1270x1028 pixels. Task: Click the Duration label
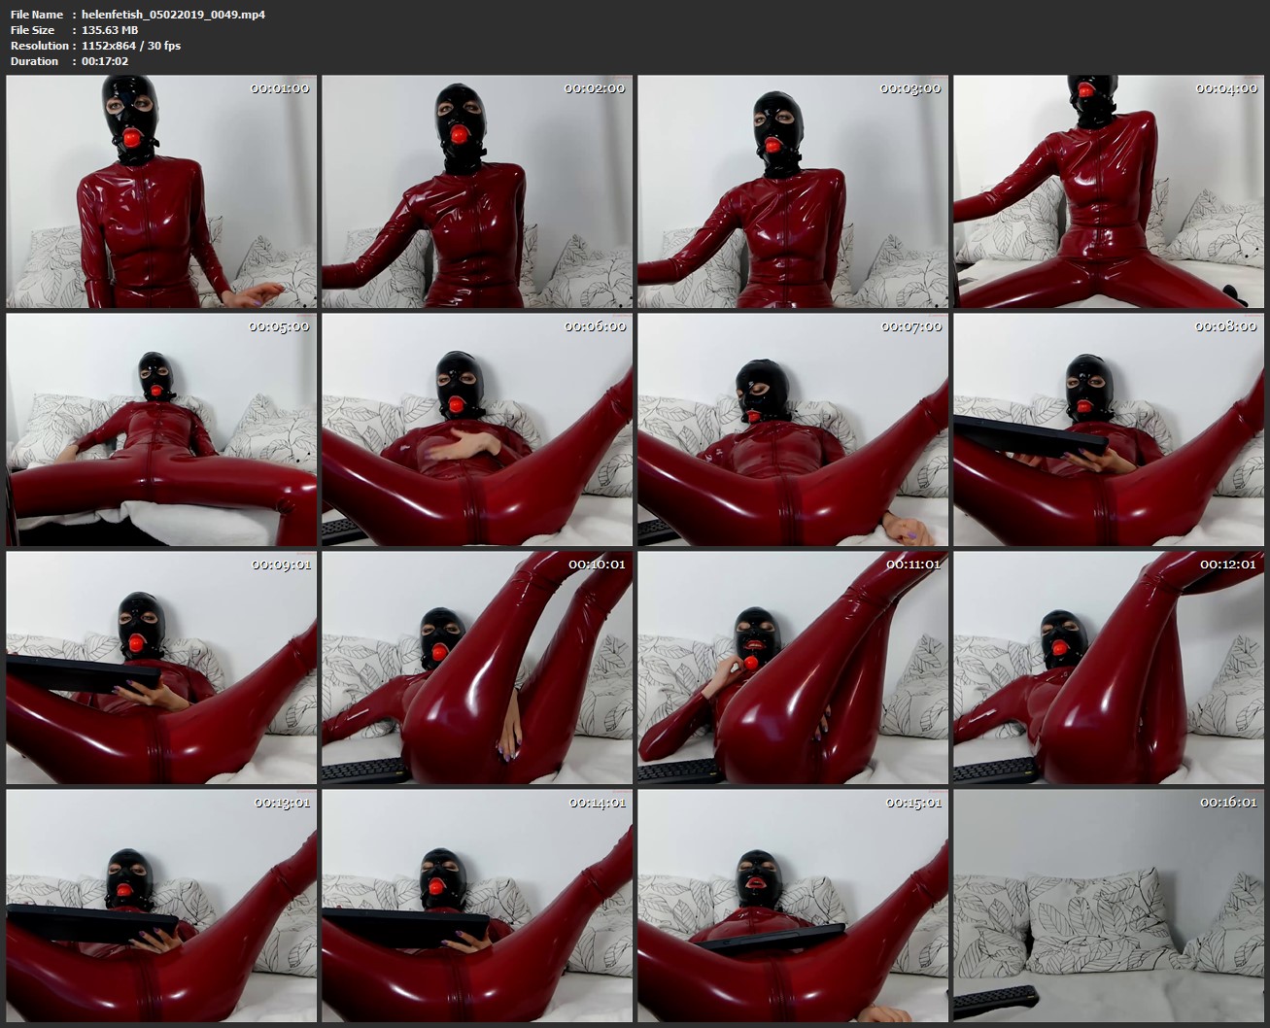point(34,61)
